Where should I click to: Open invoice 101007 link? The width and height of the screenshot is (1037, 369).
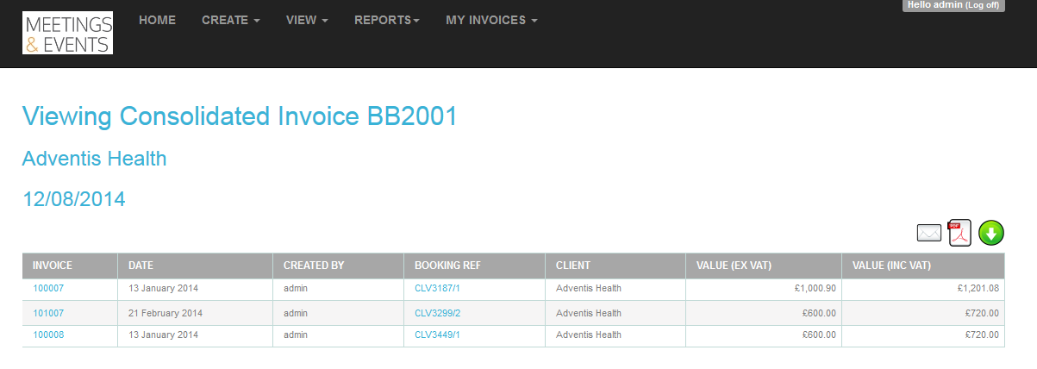click(x=48, y=313)
